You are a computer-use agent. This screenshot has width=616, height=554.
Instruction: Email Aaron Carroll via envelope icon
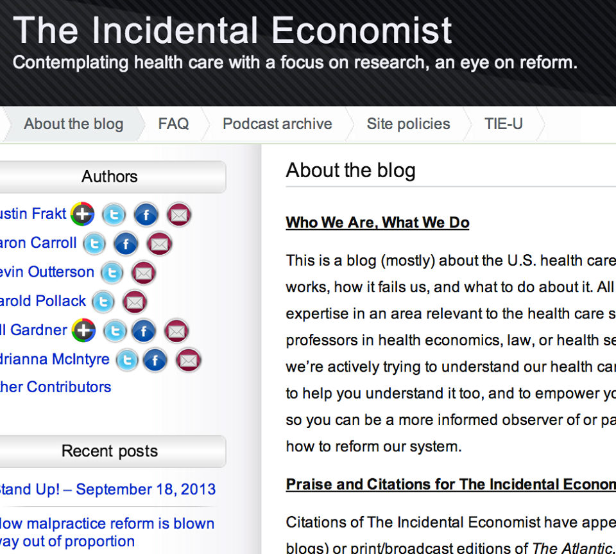158,244
